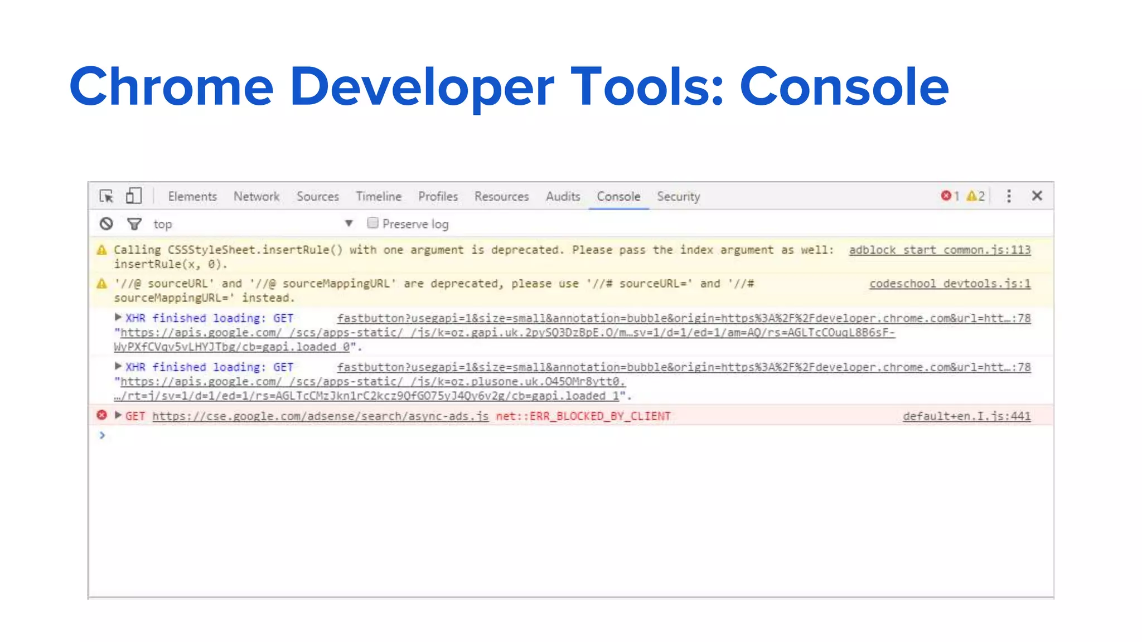Follow the cse.google.com async-ads.js link
The width and height of the screenshot is (1142, 642).
coord(321,416)
